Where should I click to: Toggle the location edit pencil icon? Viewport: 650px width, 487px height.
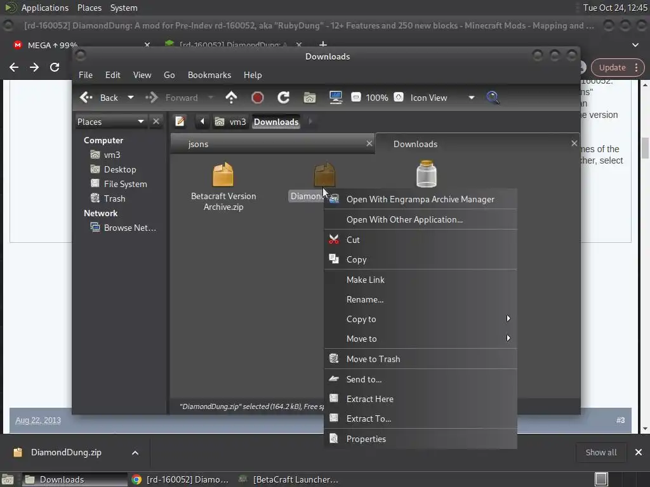pyautogui.click(x=180, y=121)
